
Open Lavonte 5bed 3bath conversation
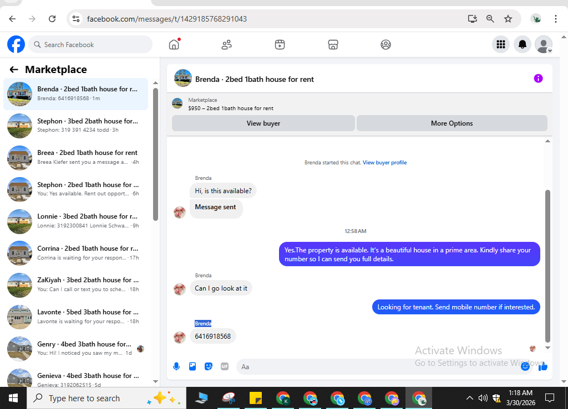click(x=75, y=317)
